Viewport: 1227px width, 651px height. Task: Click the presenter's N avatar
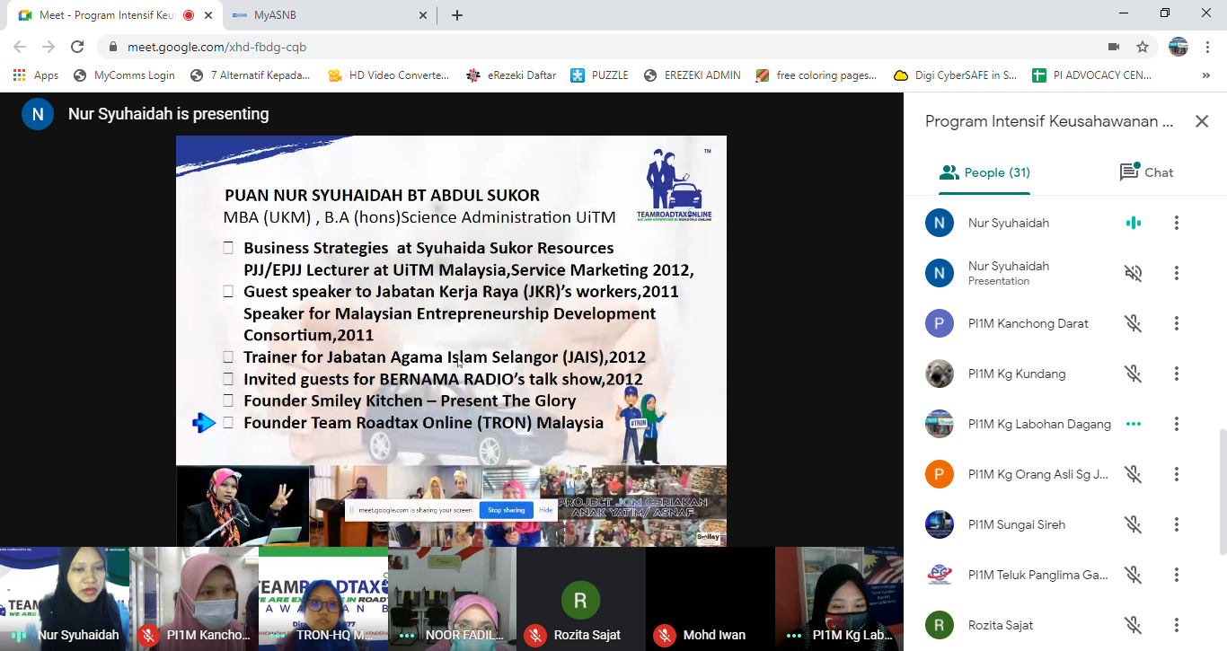pos(38,114)
